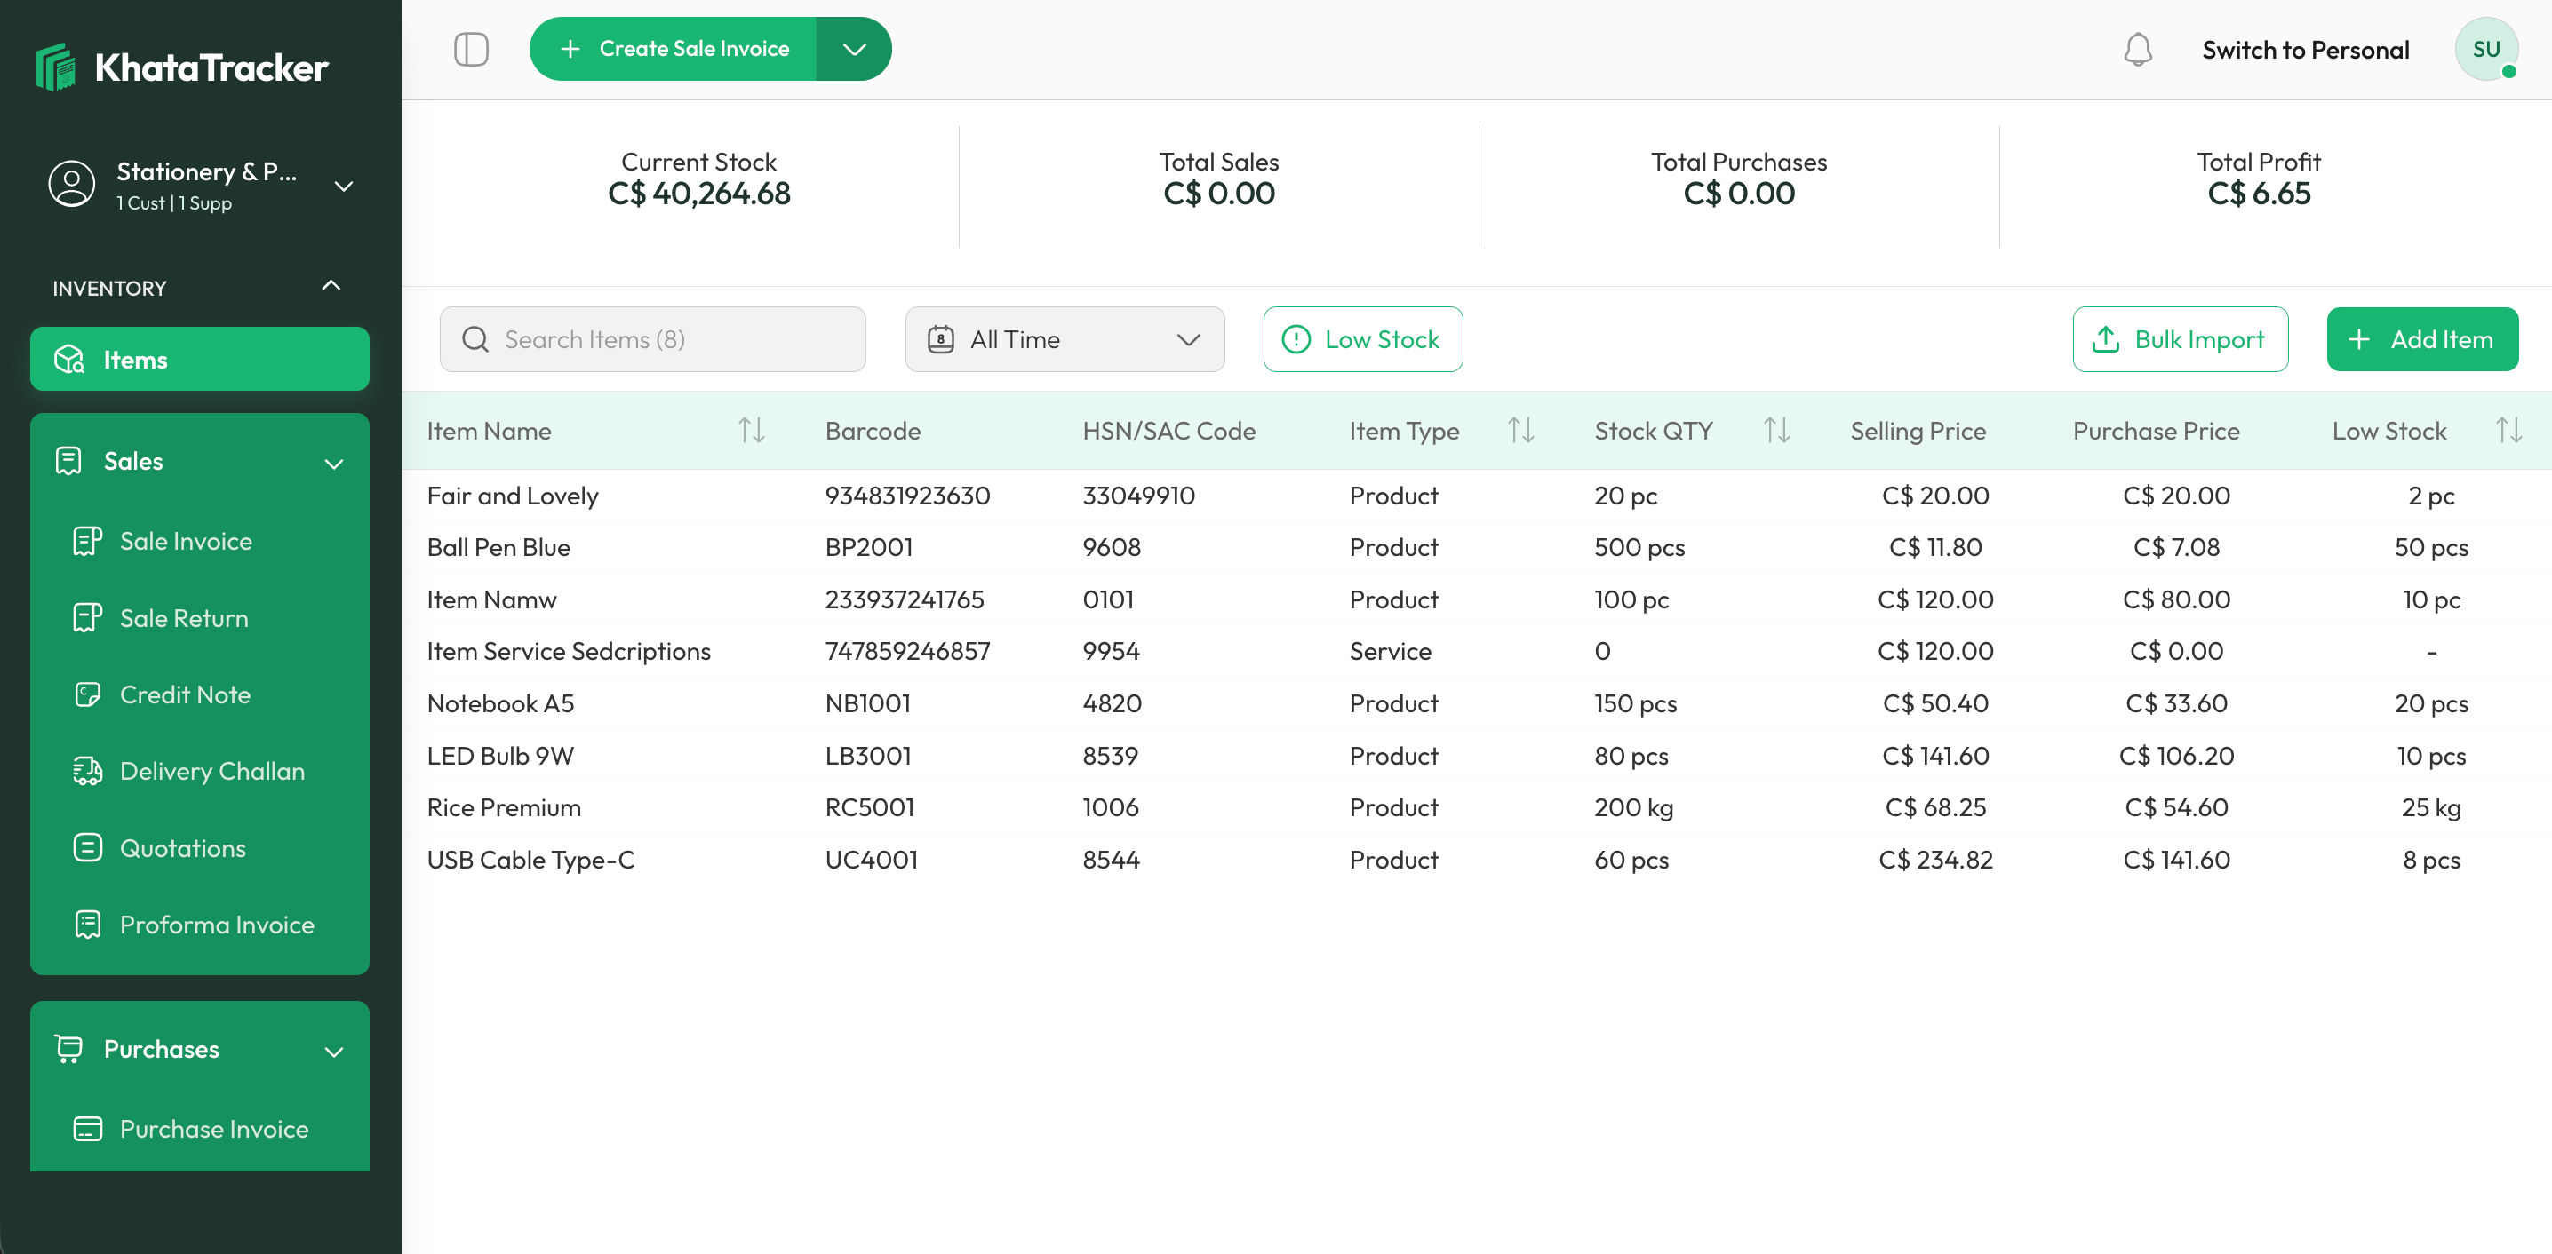Click the Sale Return icon

tap(87, 618)
